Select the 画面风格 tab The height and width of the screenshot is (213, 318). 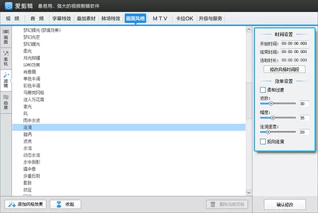coord(135,19)
